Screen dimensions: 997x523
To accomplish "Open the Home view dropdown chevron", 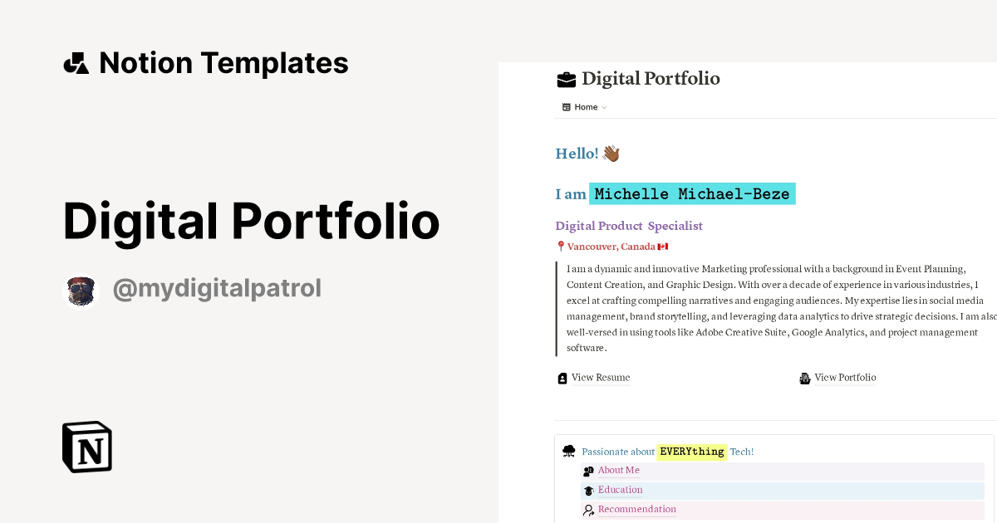I will click(x=604, y=108).
